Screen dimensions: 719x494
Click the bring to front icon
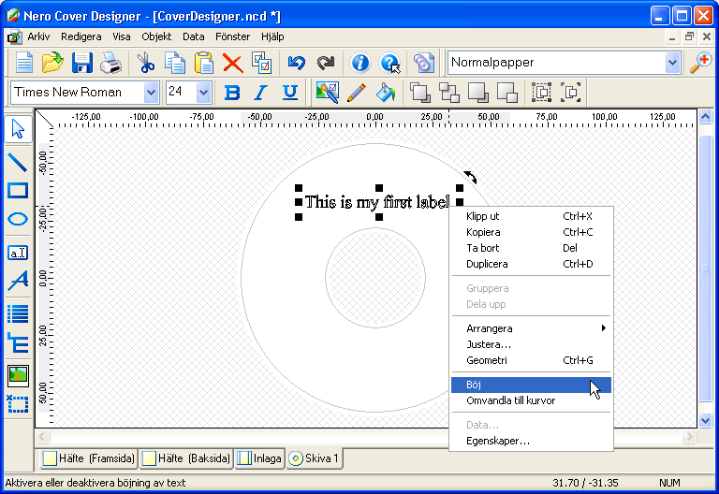tap(419, 92)
